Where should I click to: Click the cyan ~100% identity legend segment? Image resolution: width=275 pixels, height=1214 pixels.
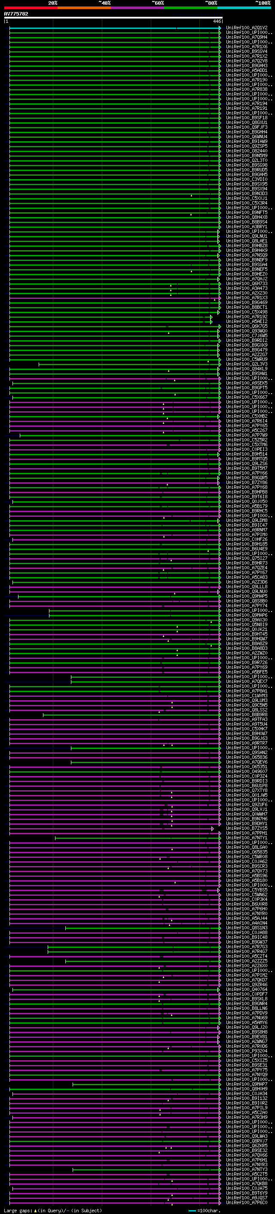[244, 8]
